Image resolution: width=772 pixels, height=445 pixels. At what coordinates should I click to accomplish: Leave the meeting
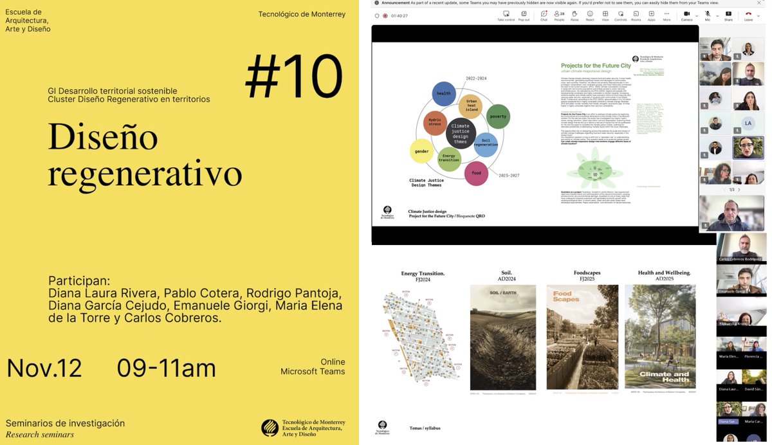click(x=748, y=14)
